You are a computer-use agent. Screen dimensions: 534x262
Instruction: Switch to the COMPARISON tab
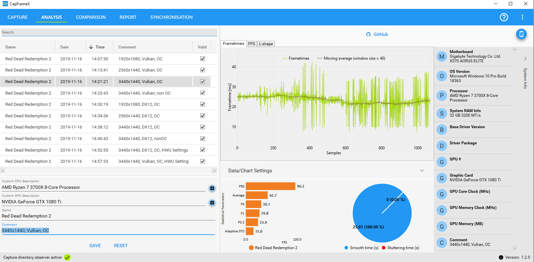click(x=91, y=17)
